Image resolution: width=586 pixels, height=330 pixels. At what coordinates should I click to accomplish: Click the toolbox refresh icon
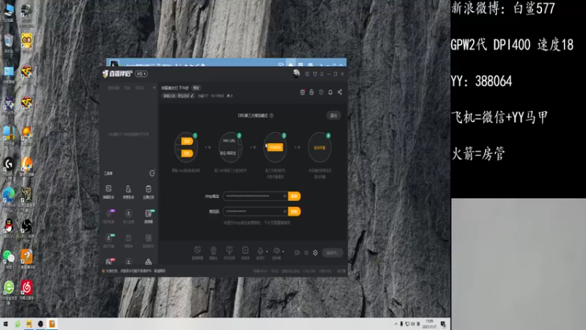pyautogui.click(x=152, y=173)
